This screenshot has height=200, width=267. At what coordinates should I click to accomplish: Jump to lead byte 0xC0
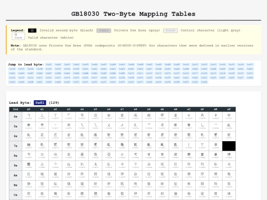(x=131, y=73)
